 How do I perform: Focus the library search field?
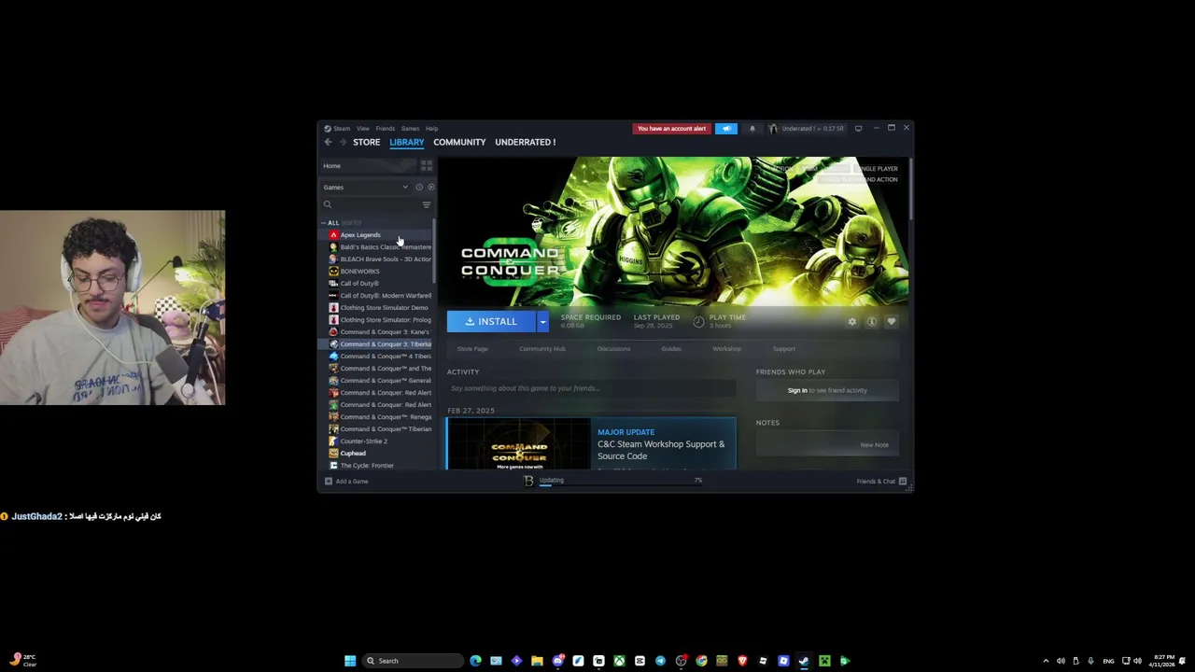(x=376, y=204)
